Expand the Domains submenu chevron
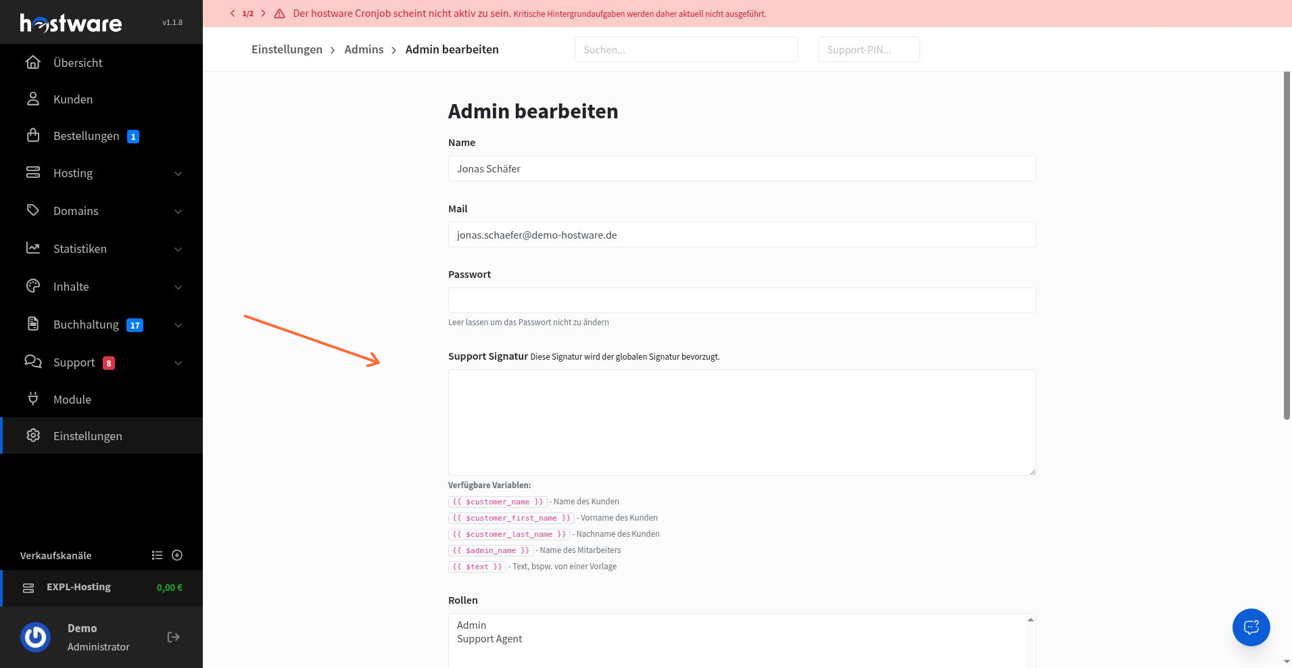 pos(178,212)
